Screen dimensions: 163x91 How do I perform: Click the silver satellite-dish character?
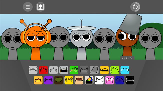81,40
